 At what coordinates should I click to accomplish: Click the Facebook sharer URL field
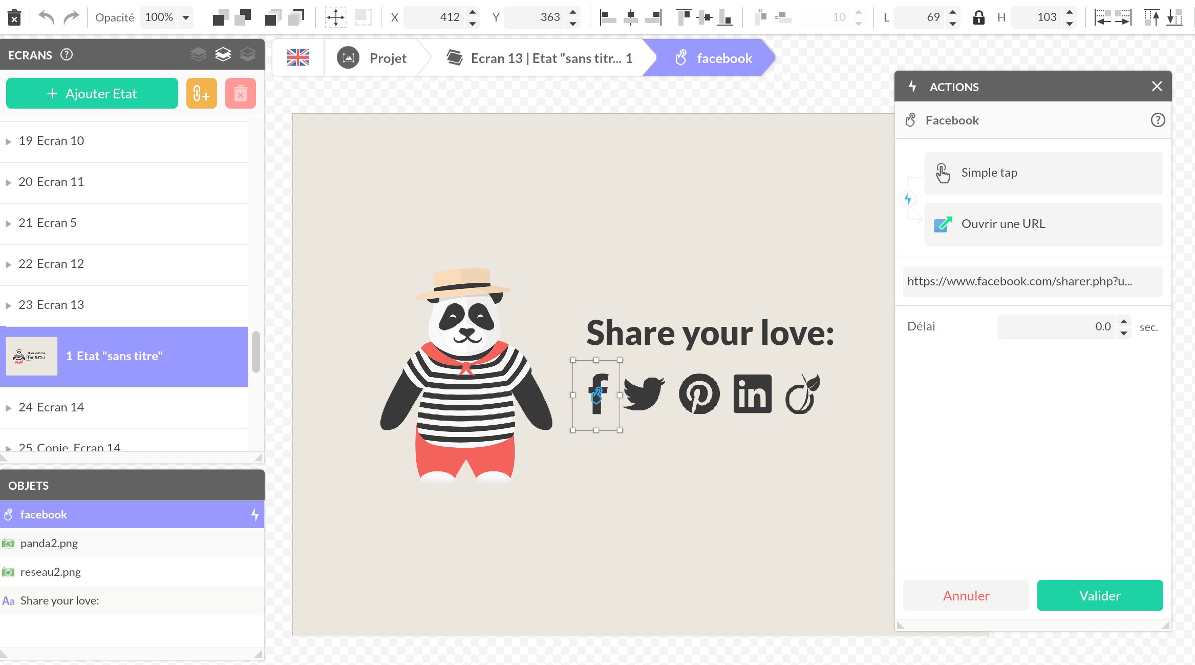1032,281
